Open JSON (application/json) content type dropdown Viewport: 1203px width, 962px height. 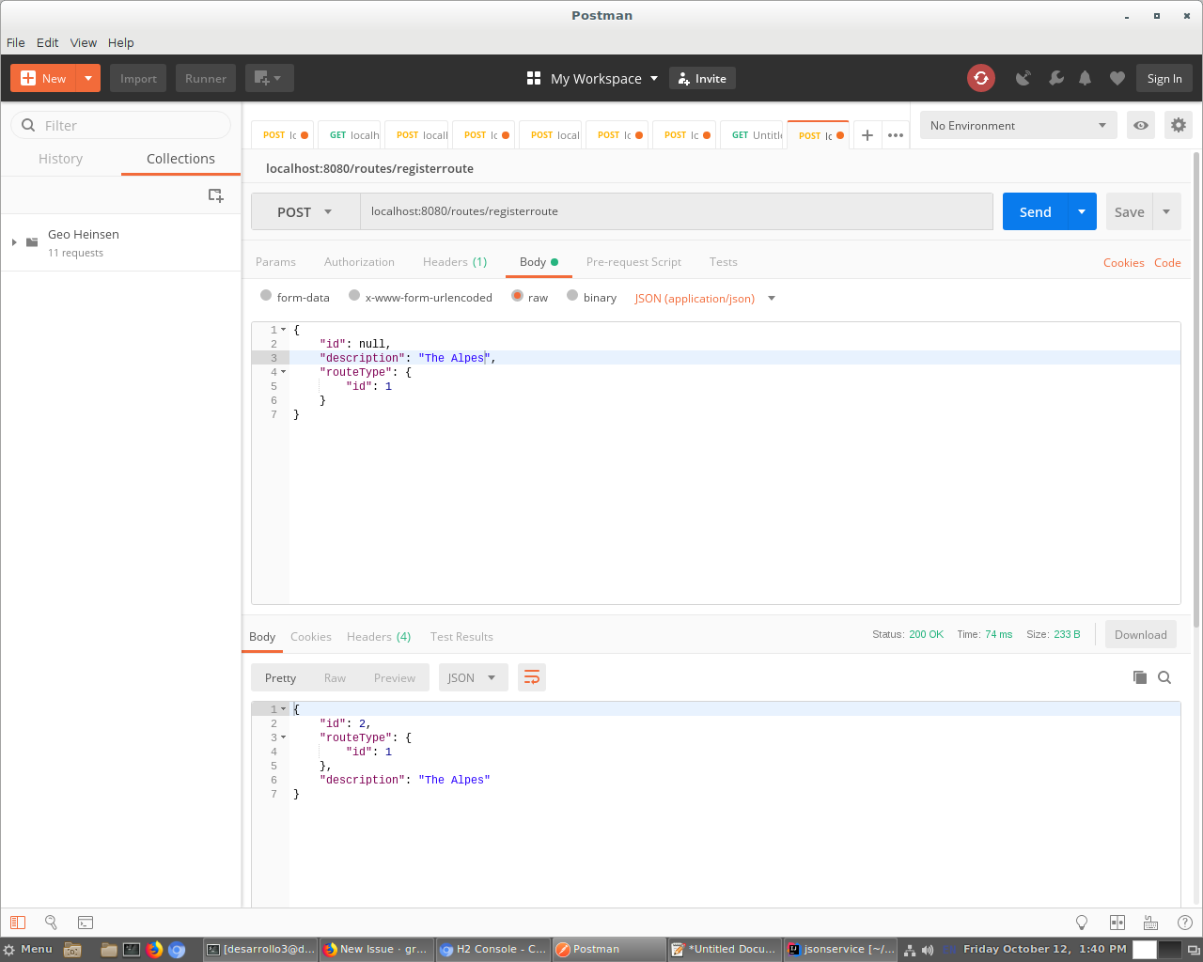pyautogui.click(x=705, y=298)
